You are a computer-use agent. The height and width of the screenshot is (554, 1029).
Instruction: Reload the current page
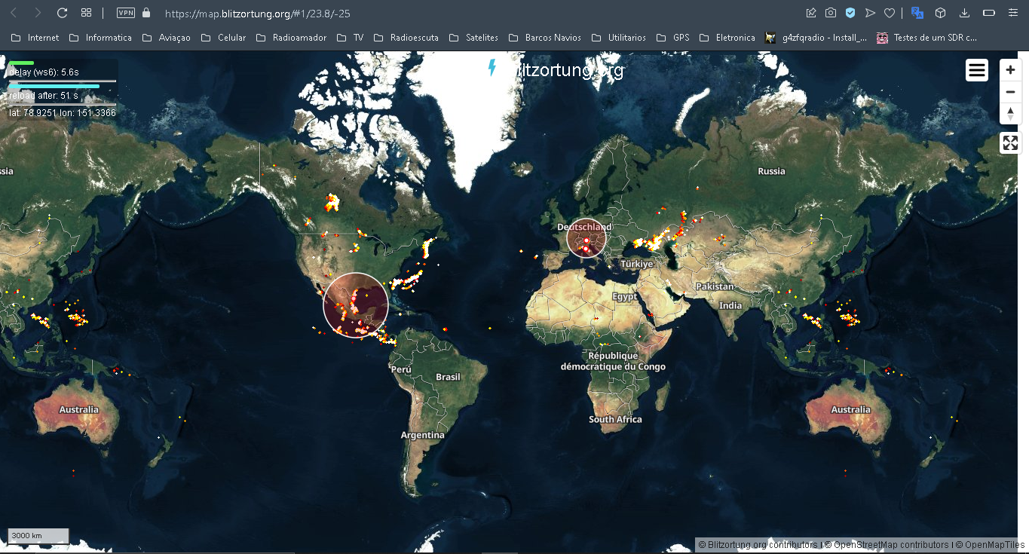coord(63,13)
